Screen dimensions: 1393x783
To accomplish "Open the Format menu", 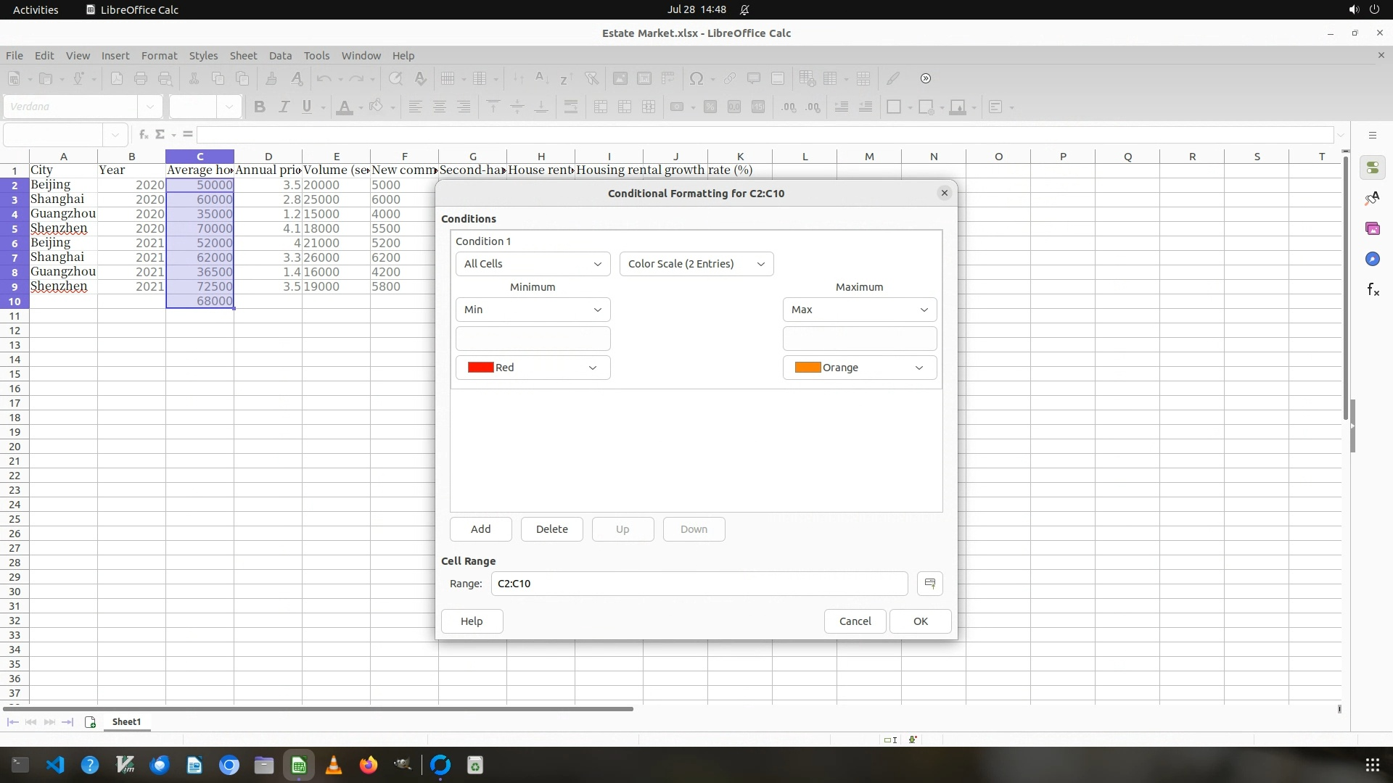I will (x=159, y=56).
